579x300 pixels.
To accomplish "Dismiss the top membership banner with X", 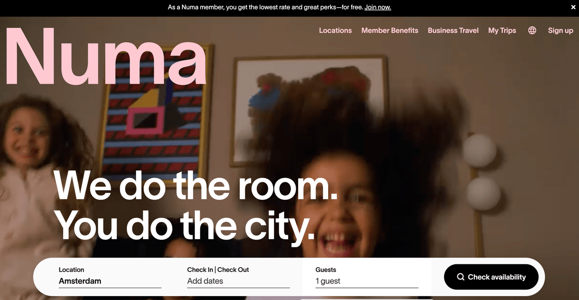I will coord(573,7).
